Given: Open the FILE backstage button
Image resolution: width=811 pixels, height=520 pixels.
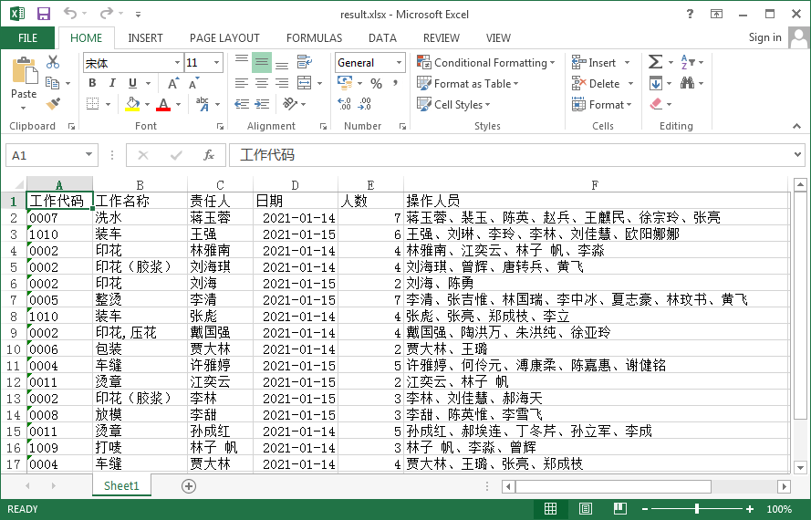Looking at the screenshot, I should click(x=27, y=38).
